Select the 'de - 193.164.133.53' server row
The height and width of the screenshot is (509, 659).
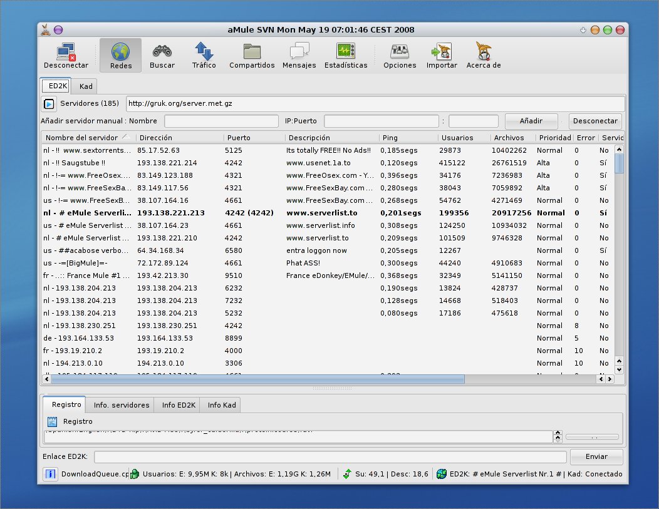(x=328, y=338)
